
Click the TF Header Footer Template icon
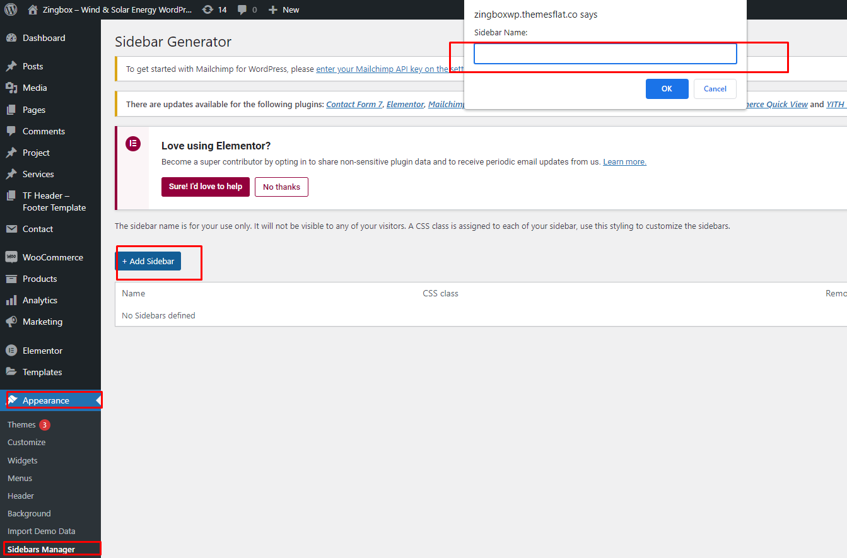[x=11, y=195]
